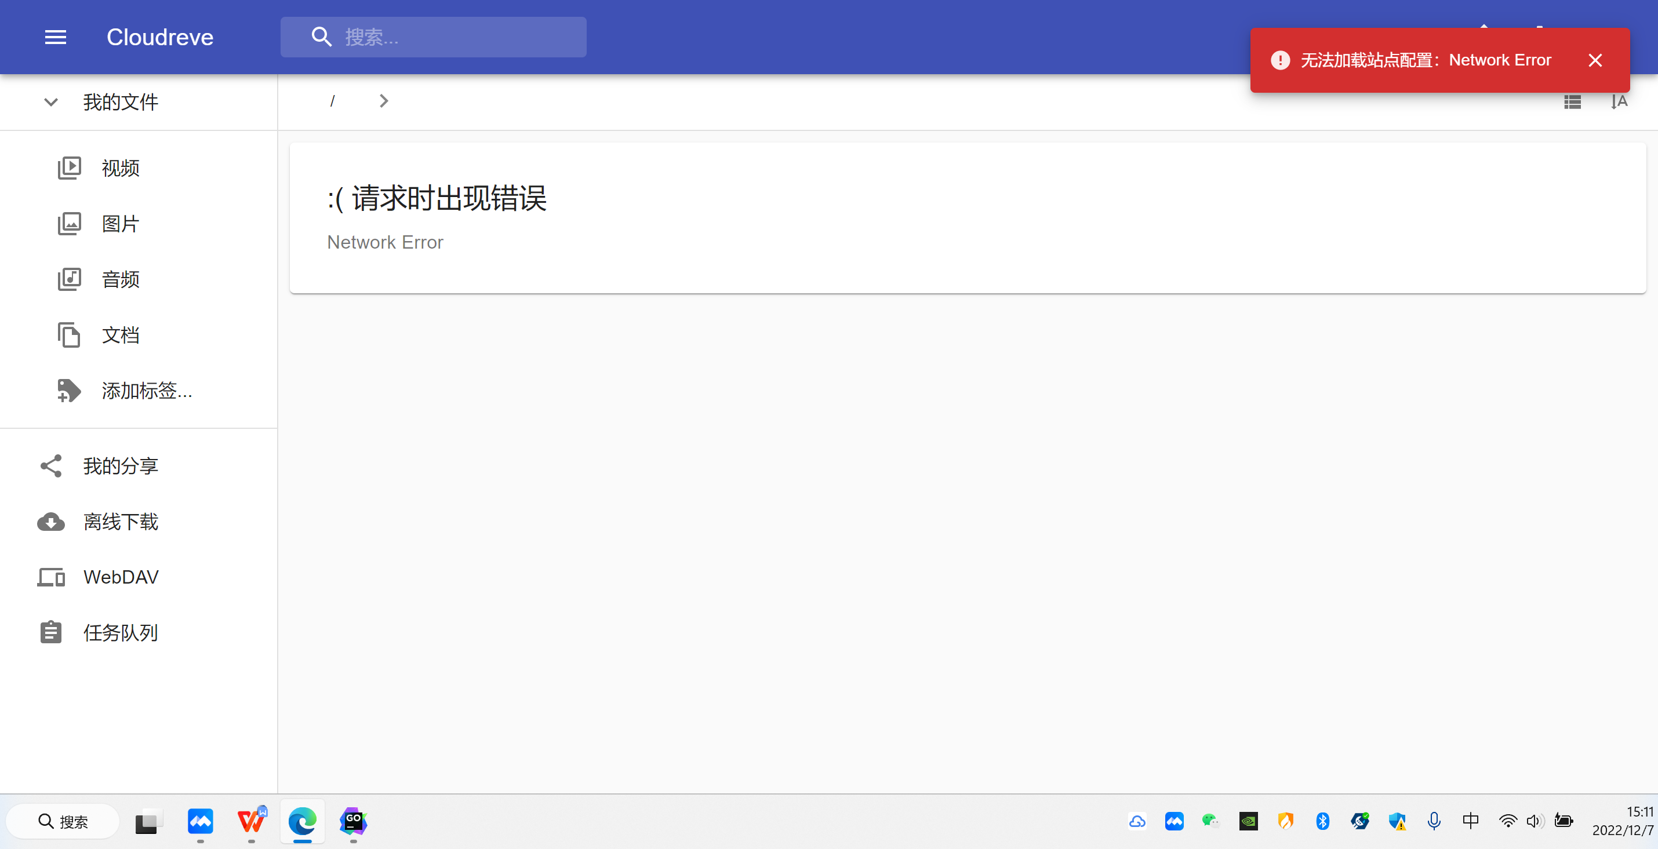Open Windows Security shield tray icon
This screenshot has height=849, width=1658.
(1397, 821)
